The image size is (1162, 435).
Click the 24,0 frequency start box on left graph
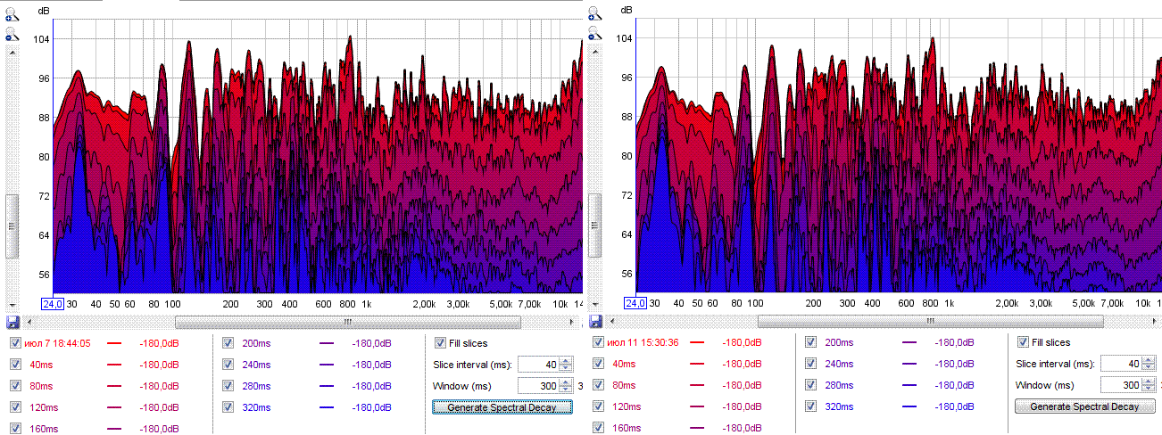click(x=54, y=304)
